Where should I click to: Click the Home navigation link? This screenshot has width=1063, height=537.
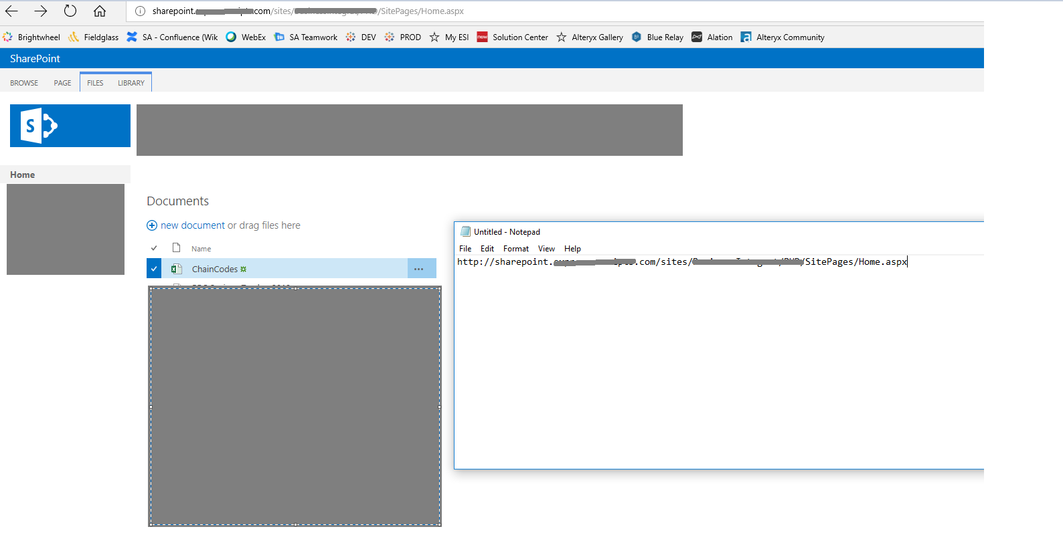coord(23,175)
